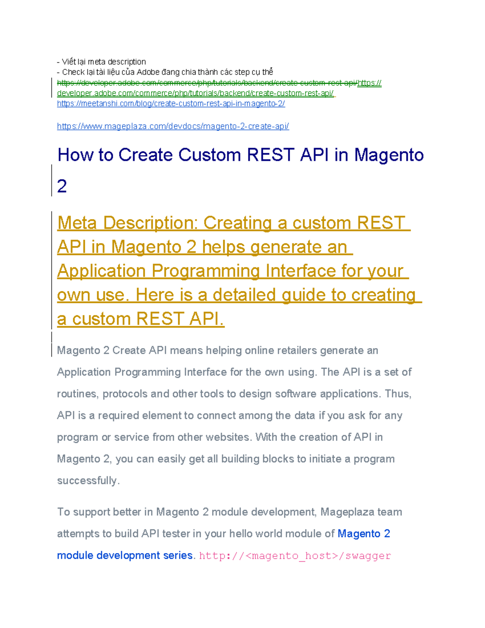
Task: Click the line 'a custom REST API.'
Action: pos(141,319)
